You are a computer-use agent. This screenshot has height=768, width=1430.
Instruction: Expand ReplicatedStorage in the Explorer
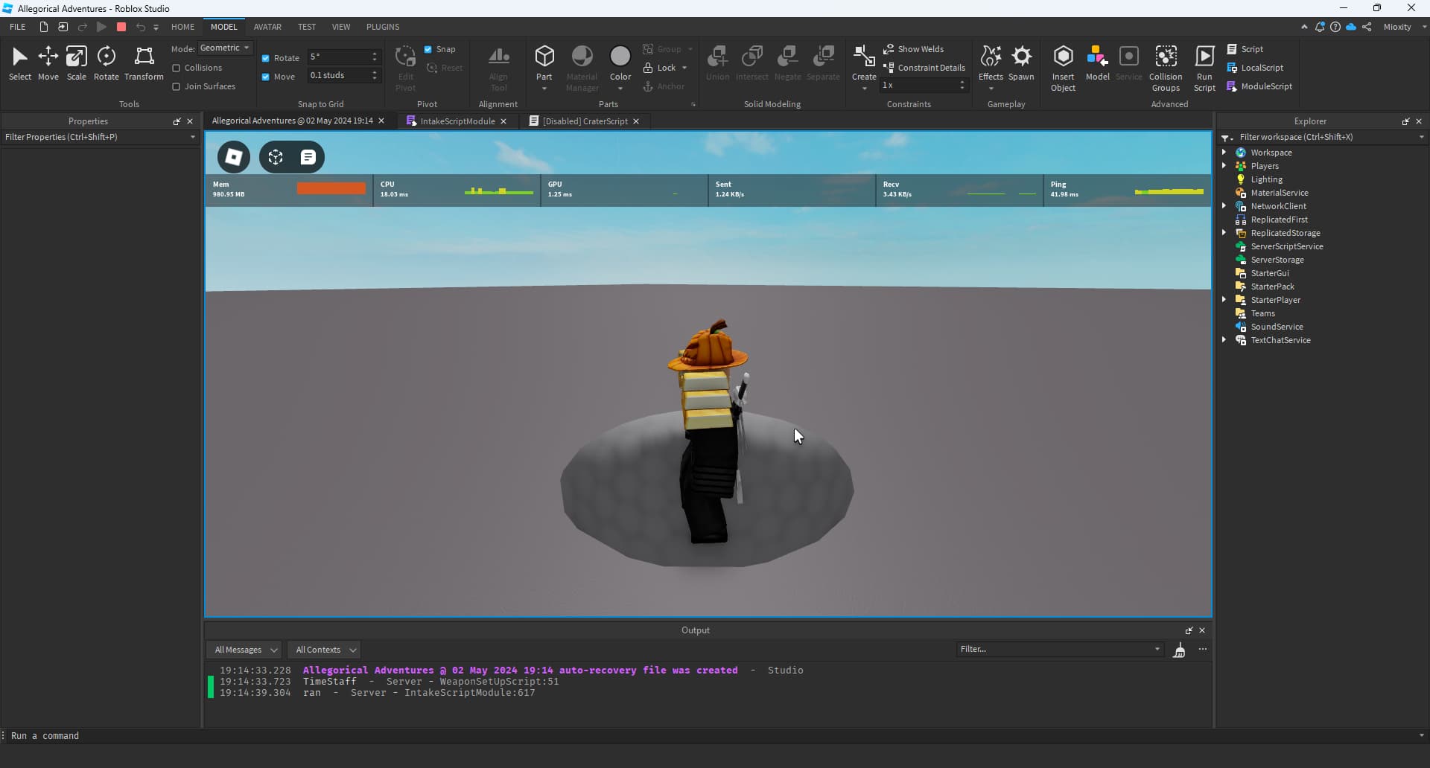click(x=1226, y=233)
